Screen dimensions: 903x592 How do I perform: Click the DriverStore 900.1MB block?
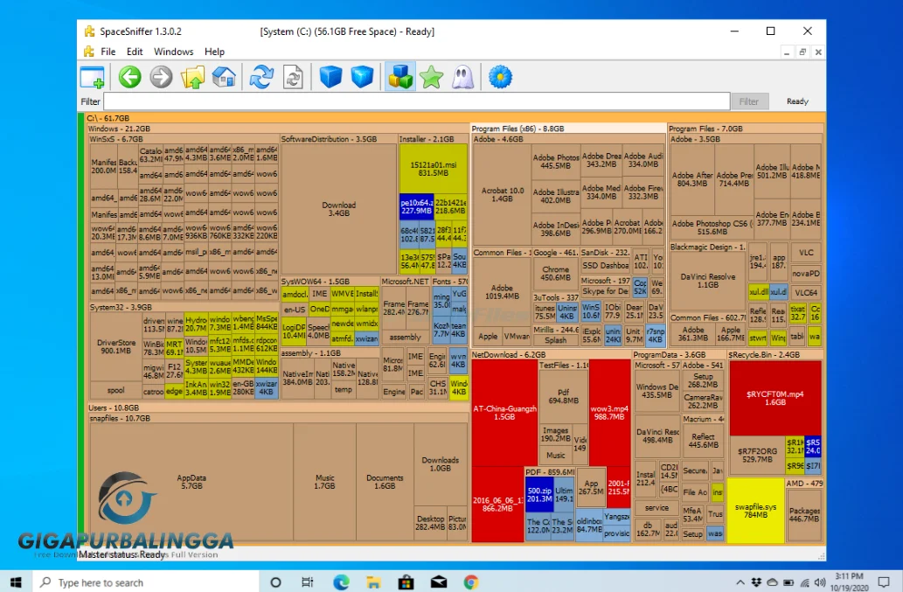115,346
